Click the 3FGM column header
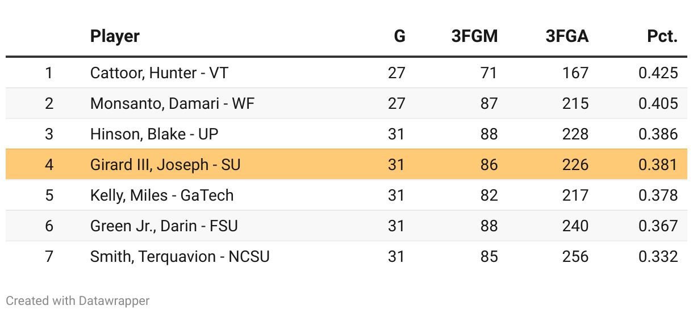The image size is (693, 314). (x=474, y=37)
